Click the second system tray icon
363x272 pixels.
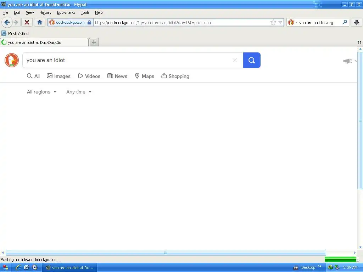[337, 268]
